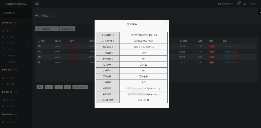Toggle the select-all checkbox in table header
Image resolution: width=261 pixels, height=128 pixels.
[x=39, y=41]
